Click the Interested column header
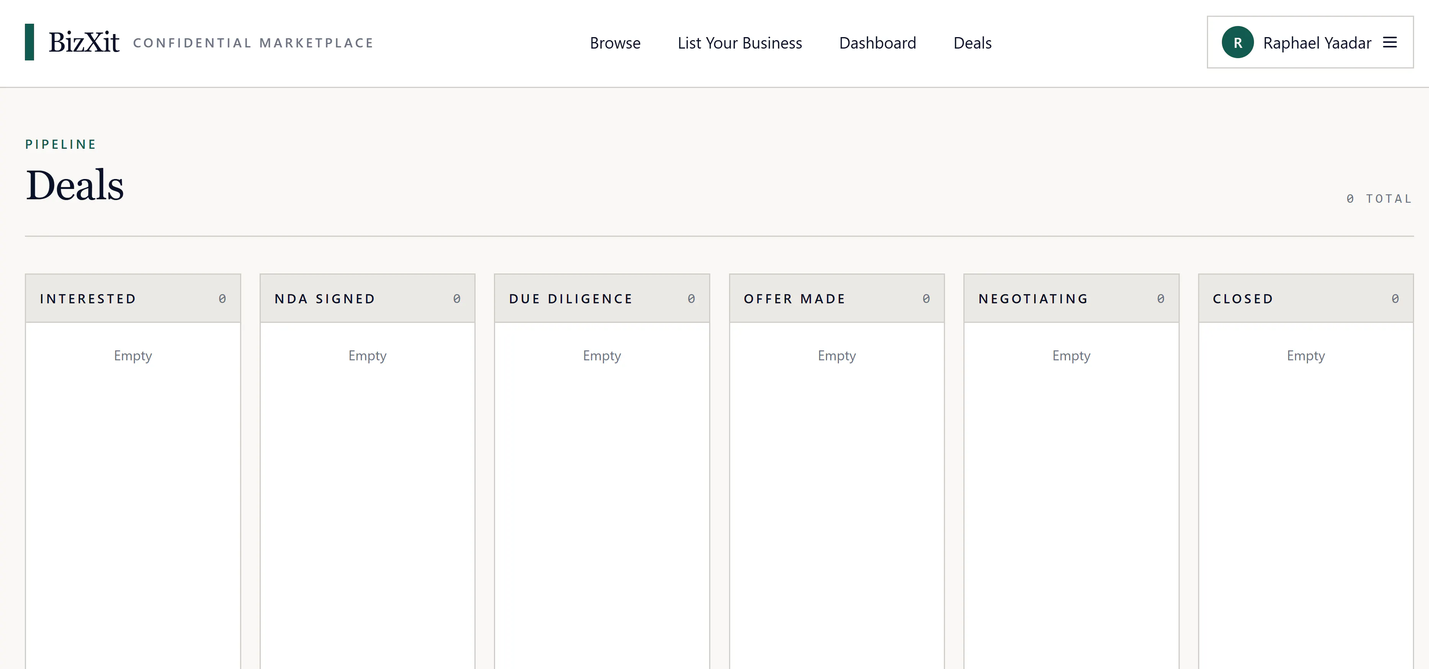This screenshot has width=1429, height=669. [x=132, y=298]
